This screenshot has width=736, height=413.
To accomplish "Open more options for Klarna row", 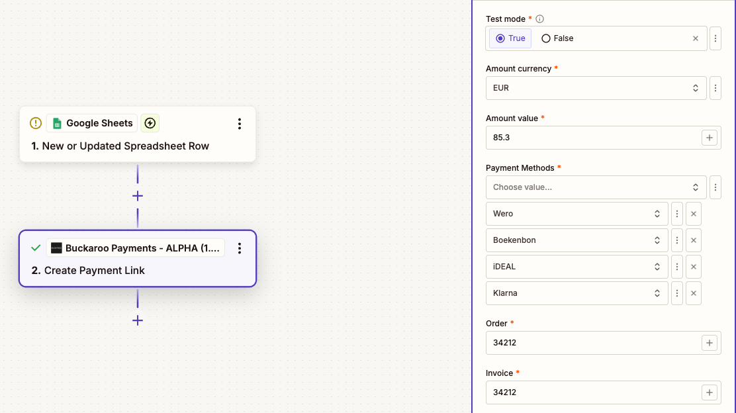I will point(677,293).
